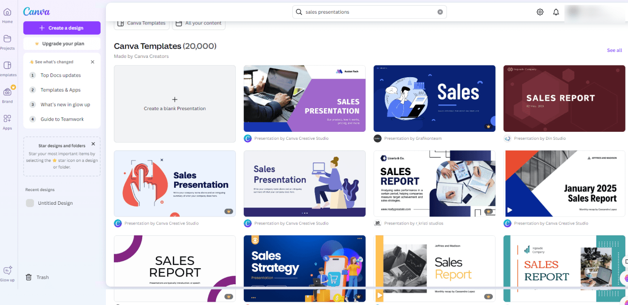Click the crown badge on blue Sales template
The width and height of the screenshot is (628, 305).
click(489, 127)
